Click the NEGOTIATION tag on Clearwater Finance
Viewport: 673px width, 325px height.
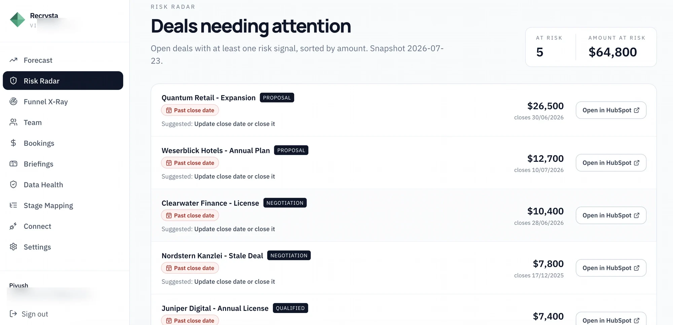[285, 203]
